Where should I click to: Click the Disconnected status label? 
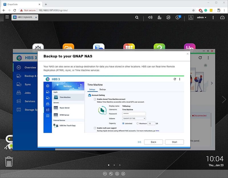coord(199,115)
